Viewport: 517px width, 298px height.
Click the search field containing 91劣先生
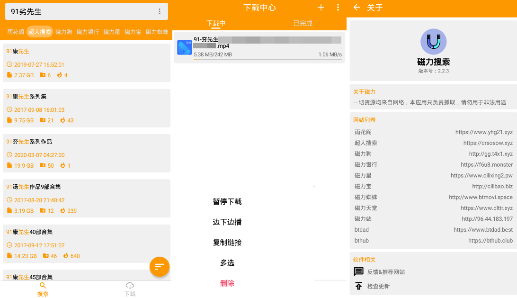click(86, 11)
